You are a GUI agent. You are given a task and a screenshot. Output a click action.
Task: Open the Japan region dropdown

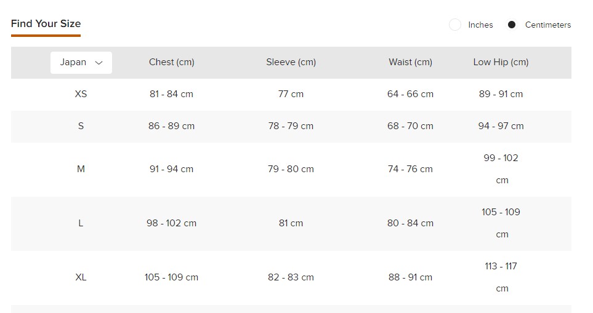point(81,62)
